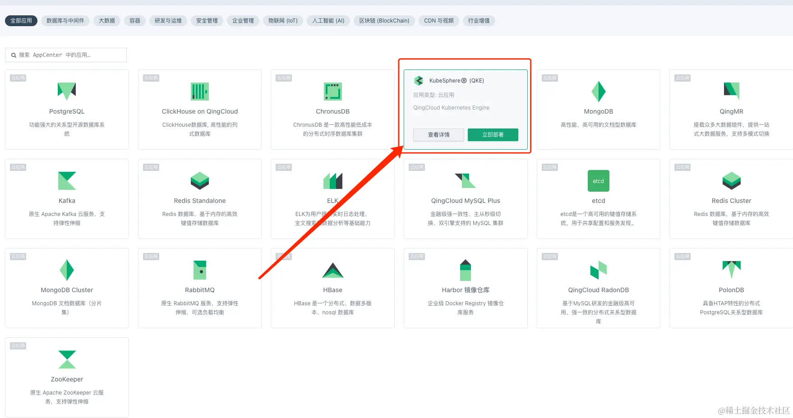
Task: Switch to 物联网 (IoT) category
Action: tap(283, 21)
